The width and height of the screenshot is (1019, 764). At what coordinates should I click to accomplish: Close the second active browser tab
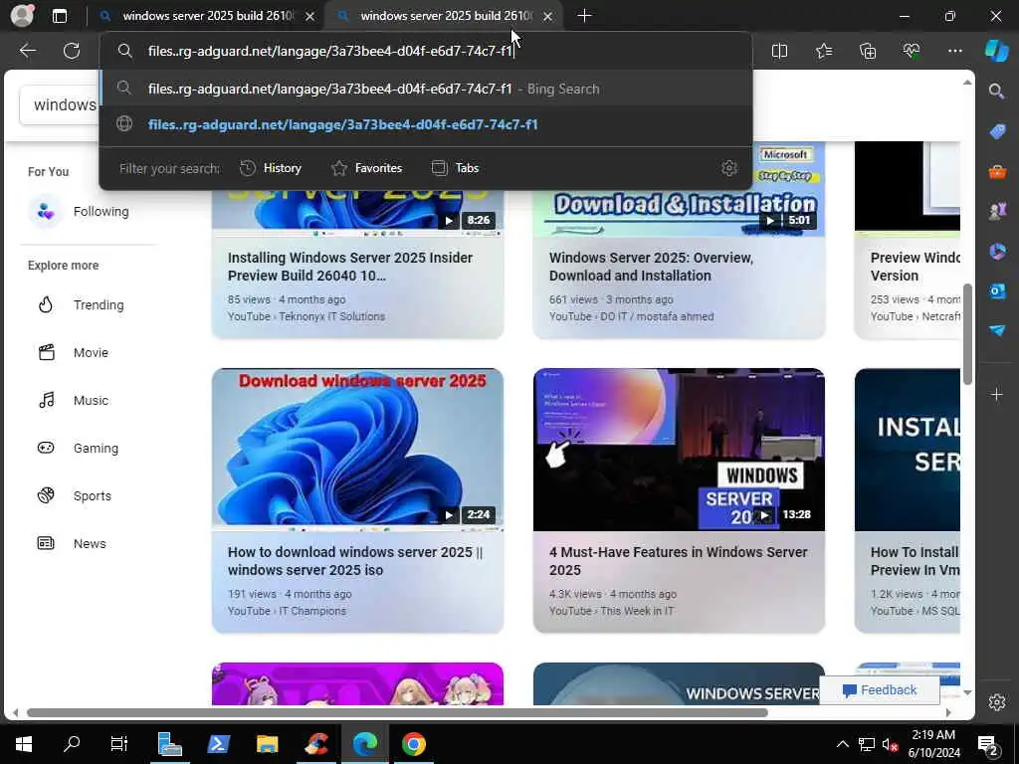(x=548, y=16)
